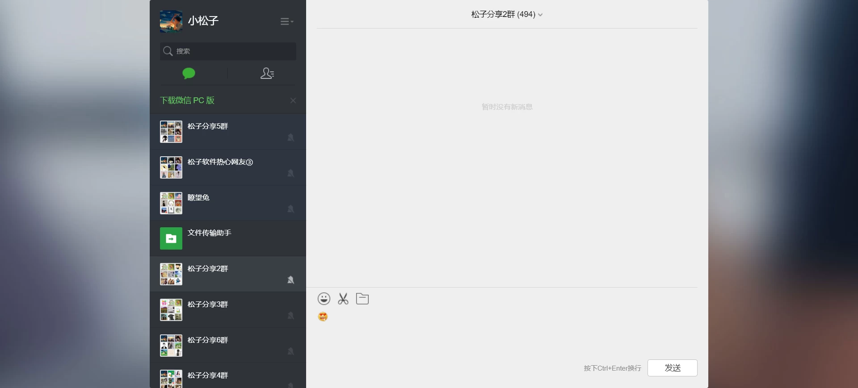Open the send file folder icon
The width and height of the screenshot is (858, 388).
[362, 299]
